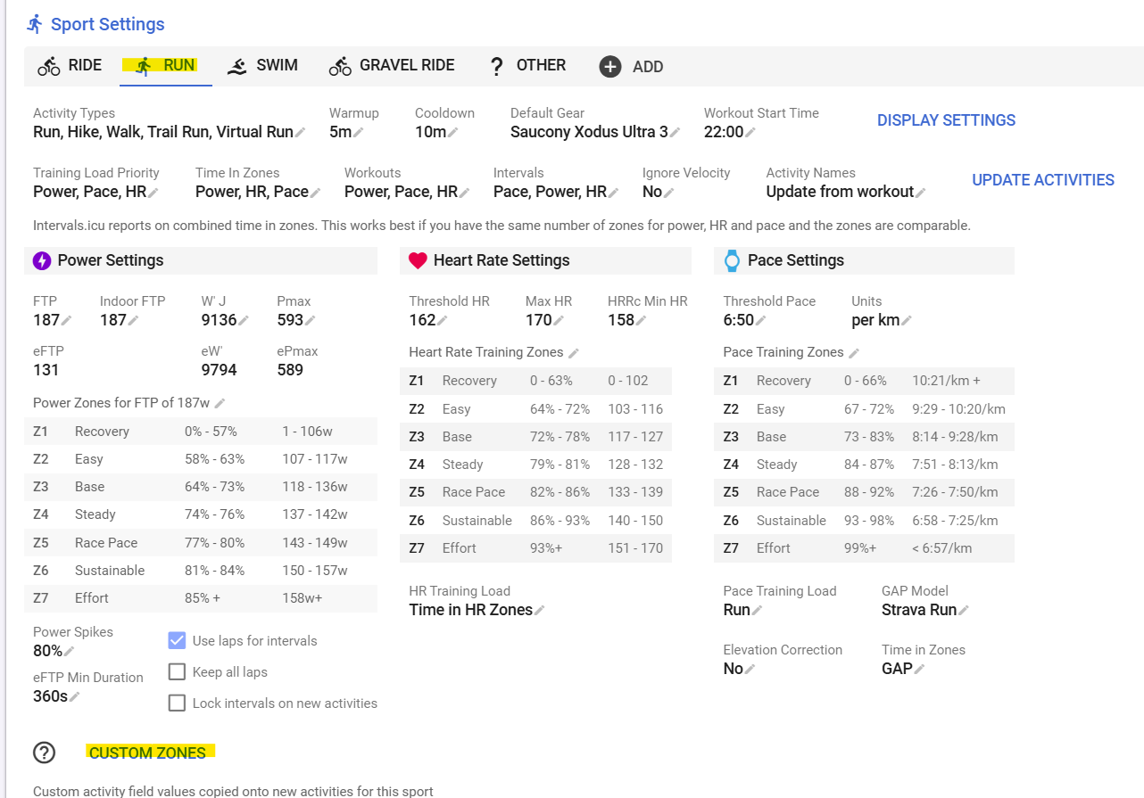Check Lock intervals on new activities
The height and width of the screenshot is (798, 1144).
(177, 703)
